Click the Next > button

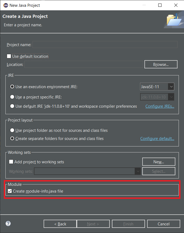click(93, 224)
